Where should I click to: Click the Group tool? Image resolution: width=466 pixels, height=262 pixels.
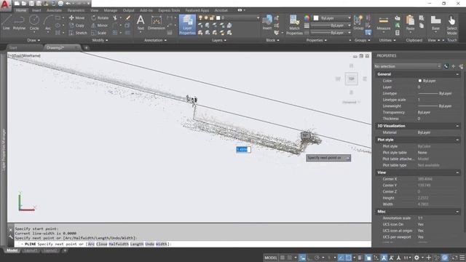point(358,23)
